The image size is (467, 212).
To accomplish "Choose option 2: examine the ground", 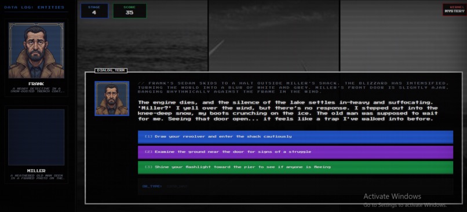I will [x=295, y=152].
